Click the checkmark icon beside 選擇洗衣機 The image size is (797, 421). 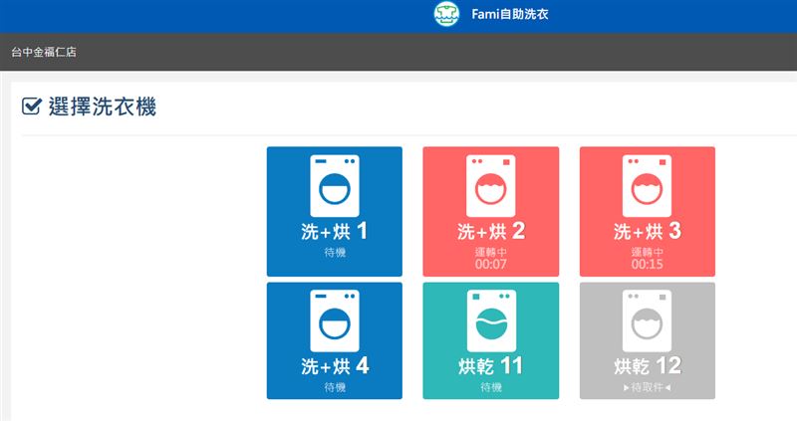click(32, 106)
